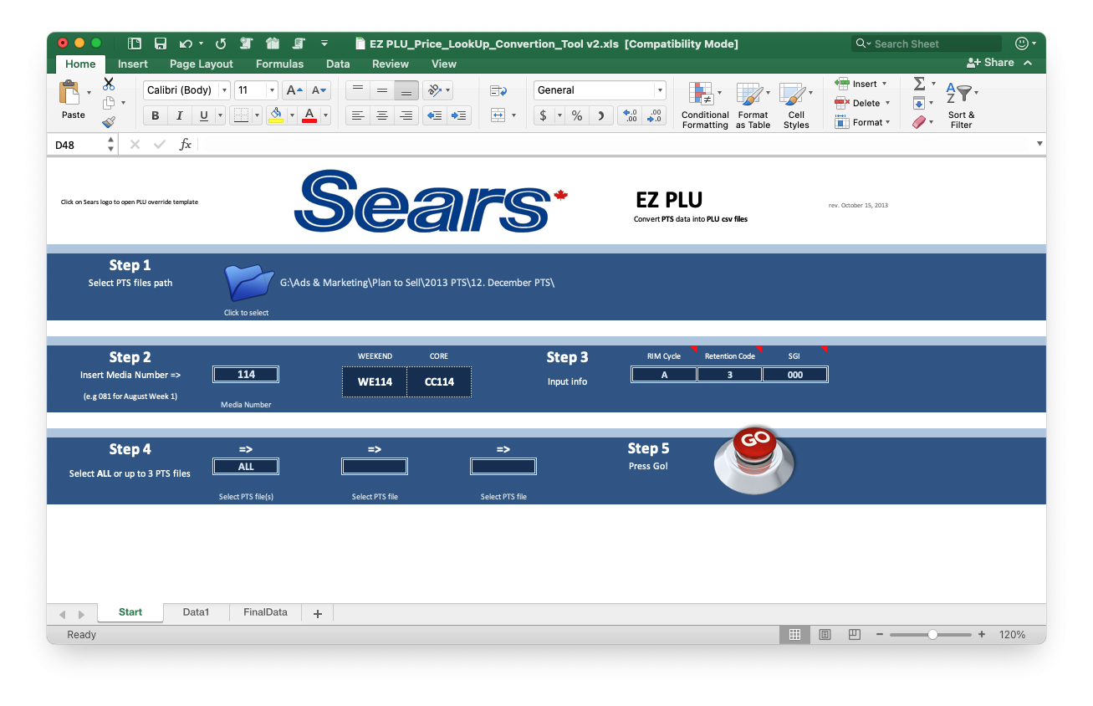Toggle bold formatting

pos(156,116)
